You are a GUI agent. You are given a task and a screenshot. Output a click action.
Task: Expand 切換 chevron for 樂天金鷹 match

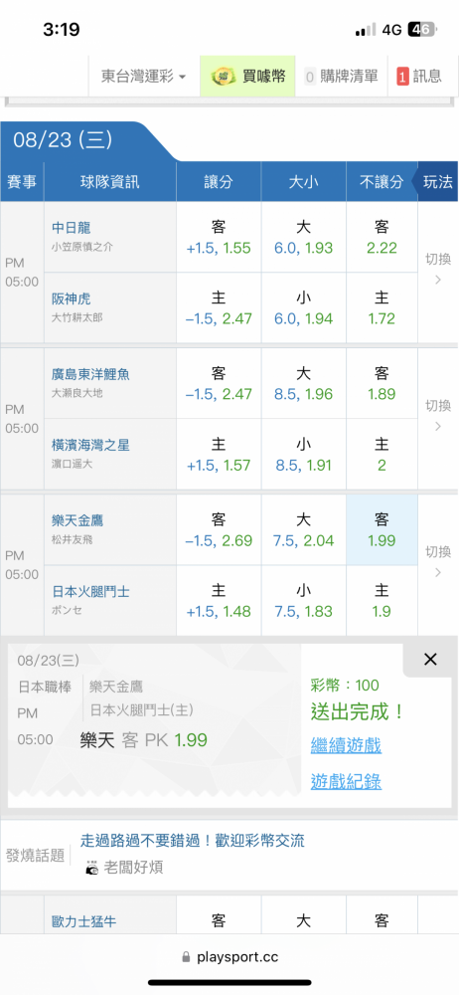[x=437, y=562]
